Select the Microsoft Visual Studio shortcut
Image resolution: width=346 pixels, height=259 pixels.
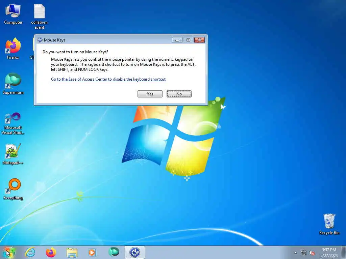coord(13,123)
